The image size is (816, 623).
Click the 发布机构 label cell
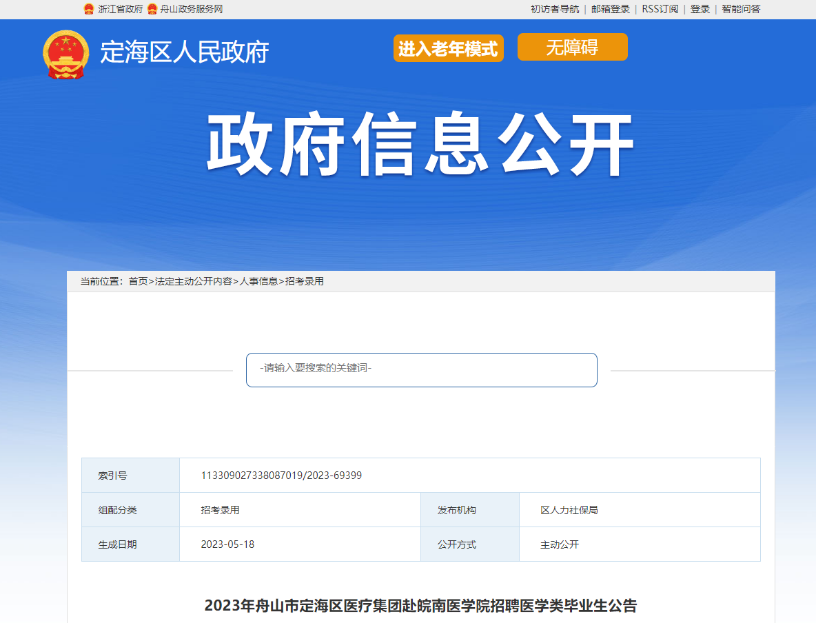470,509
